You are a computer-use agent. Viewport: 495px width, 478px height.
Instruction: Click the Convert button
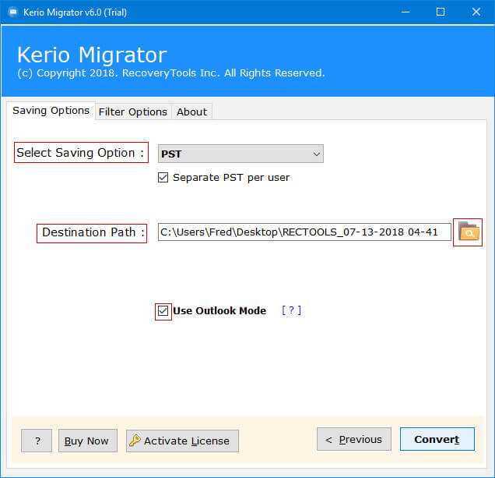[x=437, y=439]
